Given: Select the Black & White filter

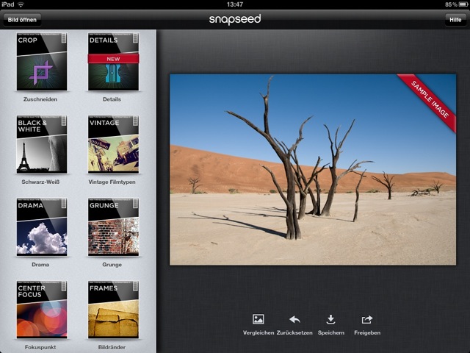Looking at the screenshot, I should click(x=41, y=144).
